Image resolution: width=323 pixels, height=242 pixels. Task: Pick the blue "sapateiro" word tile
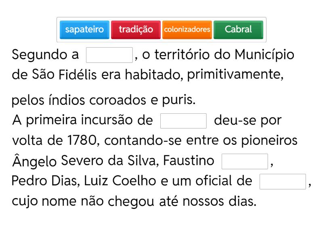coord(84,29)
